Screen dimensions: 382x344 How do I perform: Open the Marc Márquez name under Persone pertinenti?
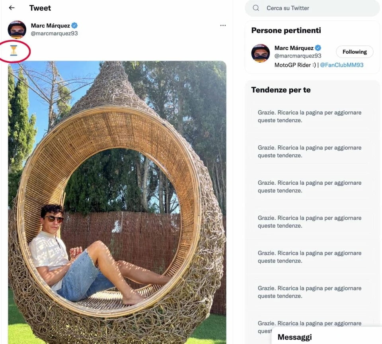pyautogui.click(x=294, y=48)
